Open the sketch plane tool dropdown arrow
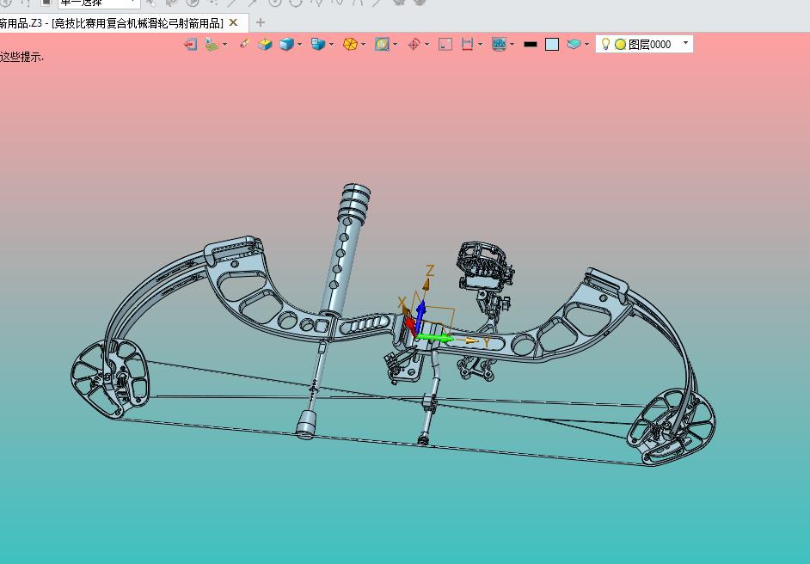 224,45
